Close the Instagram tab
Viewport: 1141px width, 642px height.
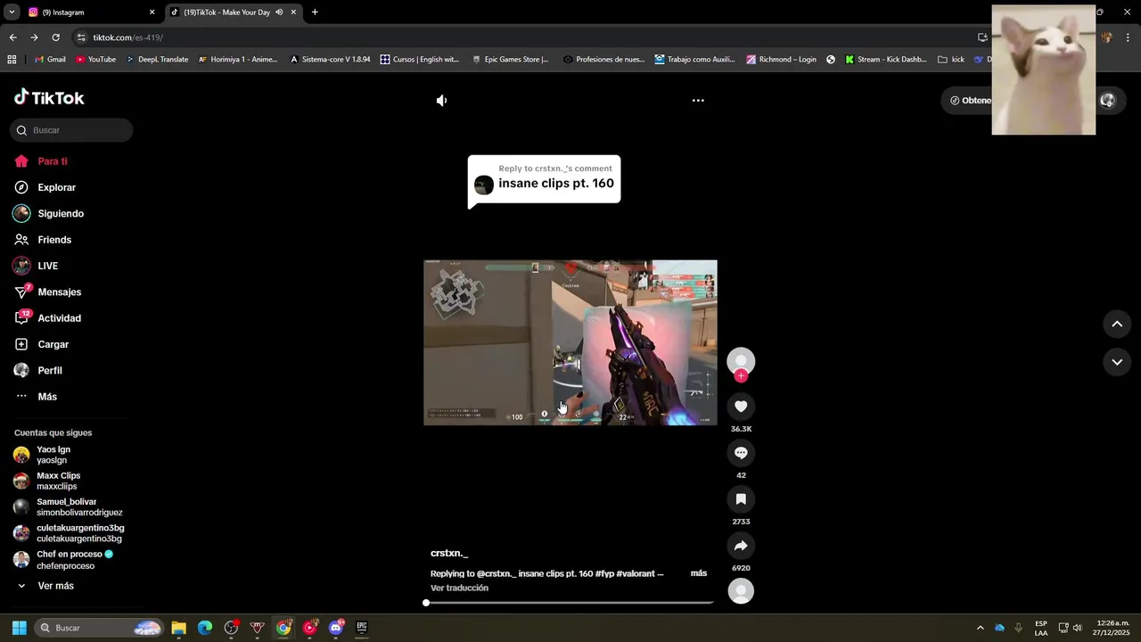[x=152, y=12]
